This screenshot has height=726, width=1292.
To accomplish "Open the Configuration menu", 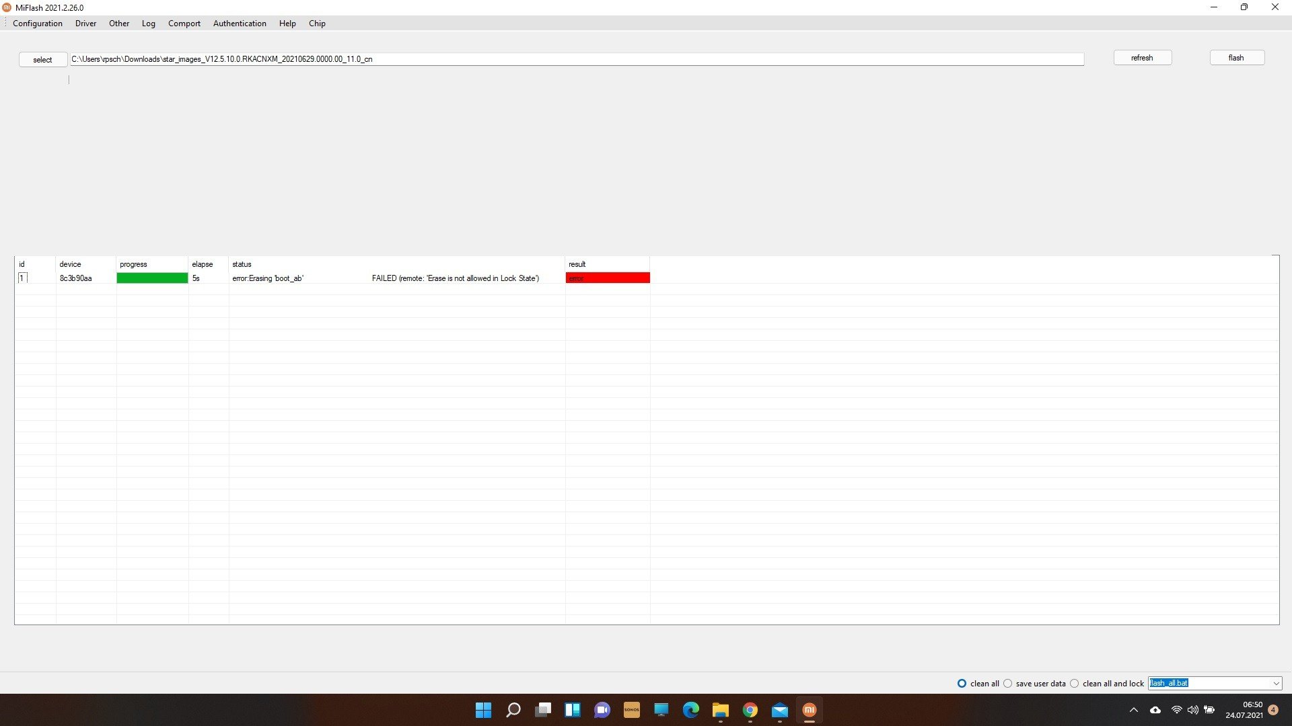I will pos(38,23).
